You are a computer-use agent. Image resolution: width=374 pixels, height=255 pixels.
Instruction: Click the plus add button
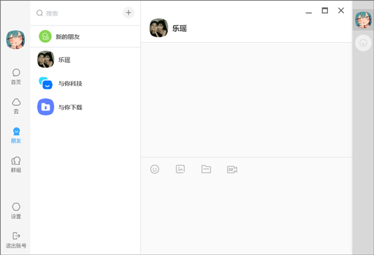point(128,12)
